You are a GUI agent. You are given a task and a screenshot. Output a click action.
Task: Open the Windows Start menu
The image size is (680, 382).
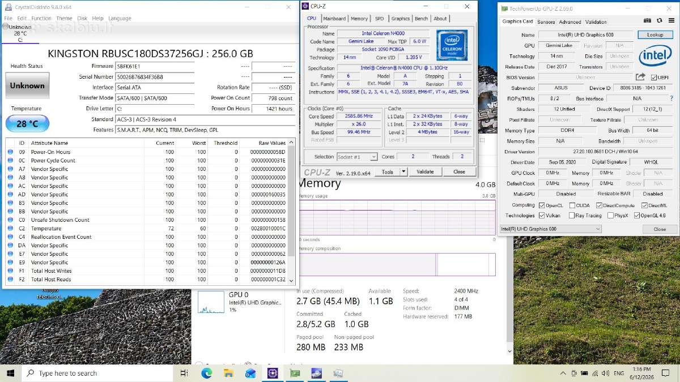(x=11, y=373)
